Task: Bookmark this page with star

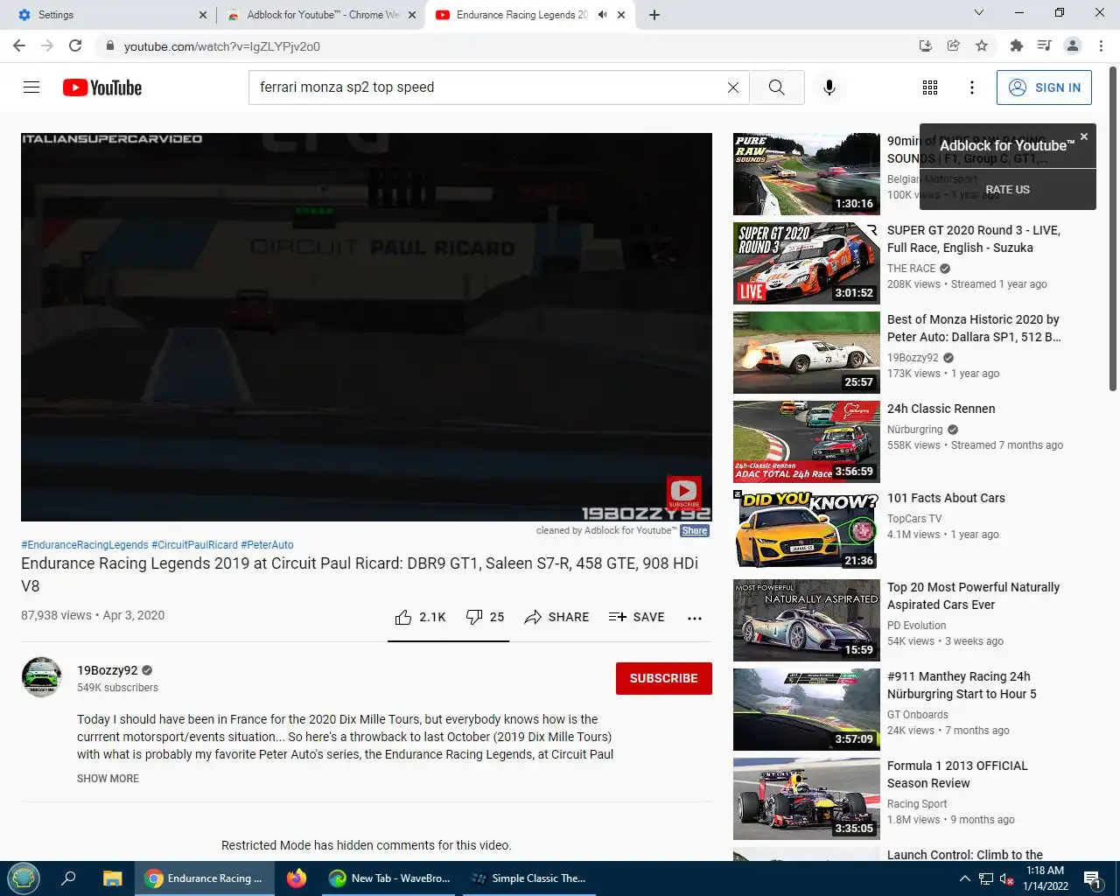Action: (982, 45)
